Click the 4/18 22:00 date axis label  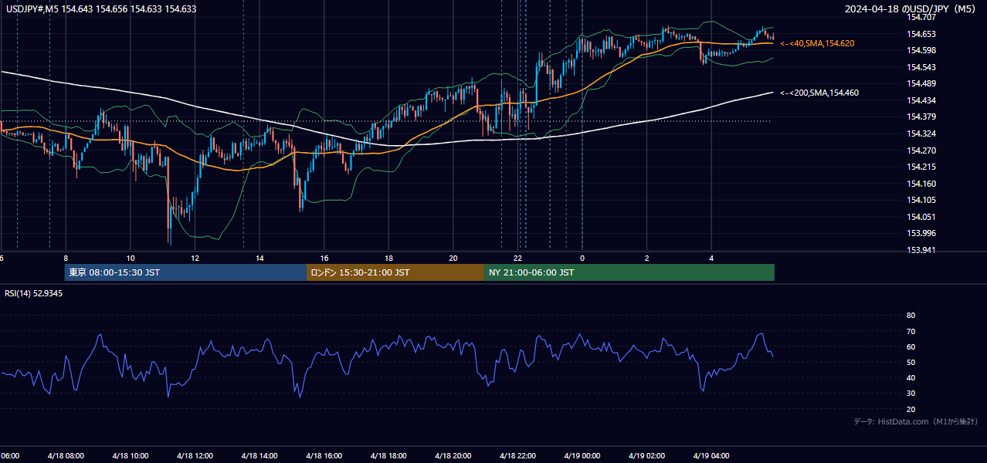pos(517,456)
